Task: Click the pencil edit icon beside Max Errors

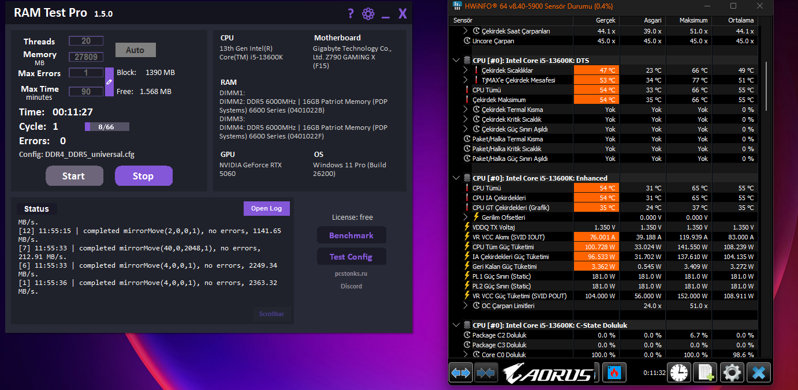Action: coord(109,82)
